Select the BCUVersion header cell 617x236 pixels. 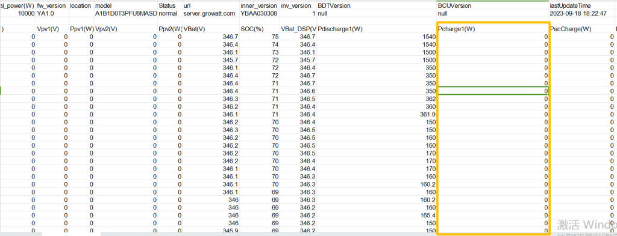(493, 6)
